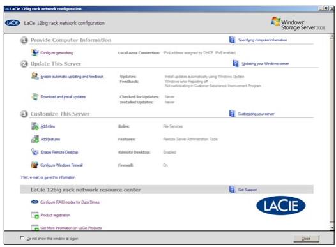Open Enable automatic updating and feedback

[x=72, y=77]
